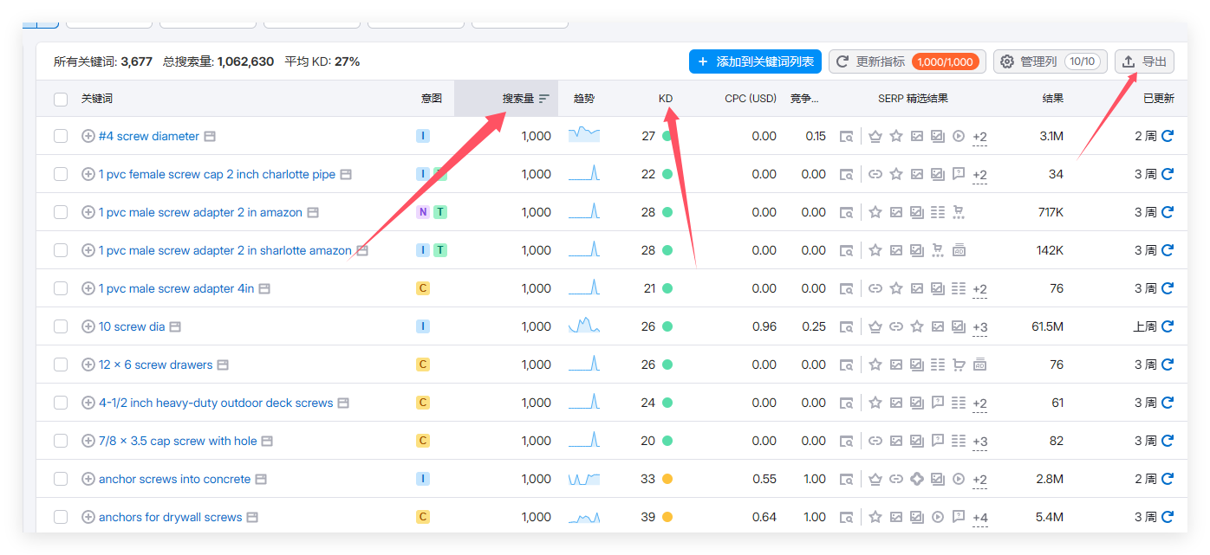This screenshot has width=1210, height=555.
Task: Sort by the KD column header
Action: click(666, 99)
